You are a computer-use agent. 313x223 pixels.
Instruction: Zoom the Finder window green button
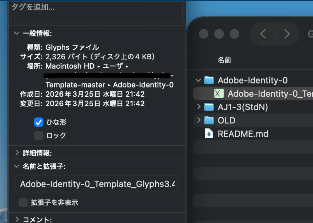coord(234,34)
